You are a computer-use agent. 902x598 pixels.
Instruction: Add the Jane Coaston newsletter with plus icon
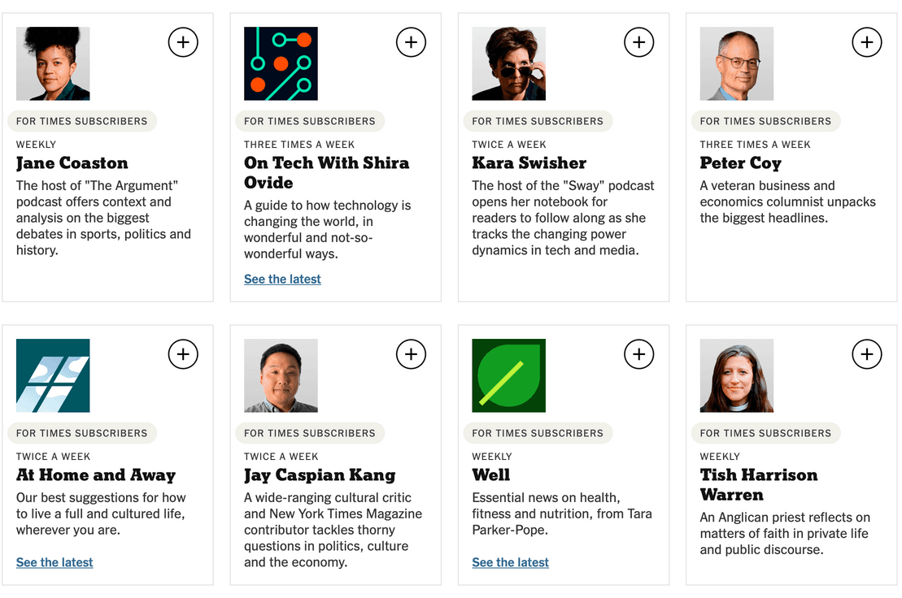click(183, 42)
